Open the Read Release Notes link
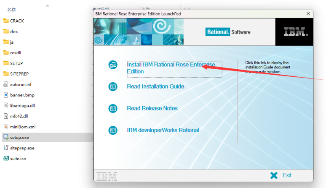 click(x=152, y=108)
